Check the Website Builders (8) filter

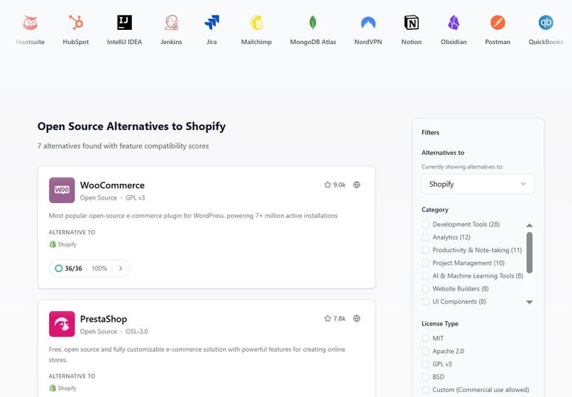tap(425, 288)
